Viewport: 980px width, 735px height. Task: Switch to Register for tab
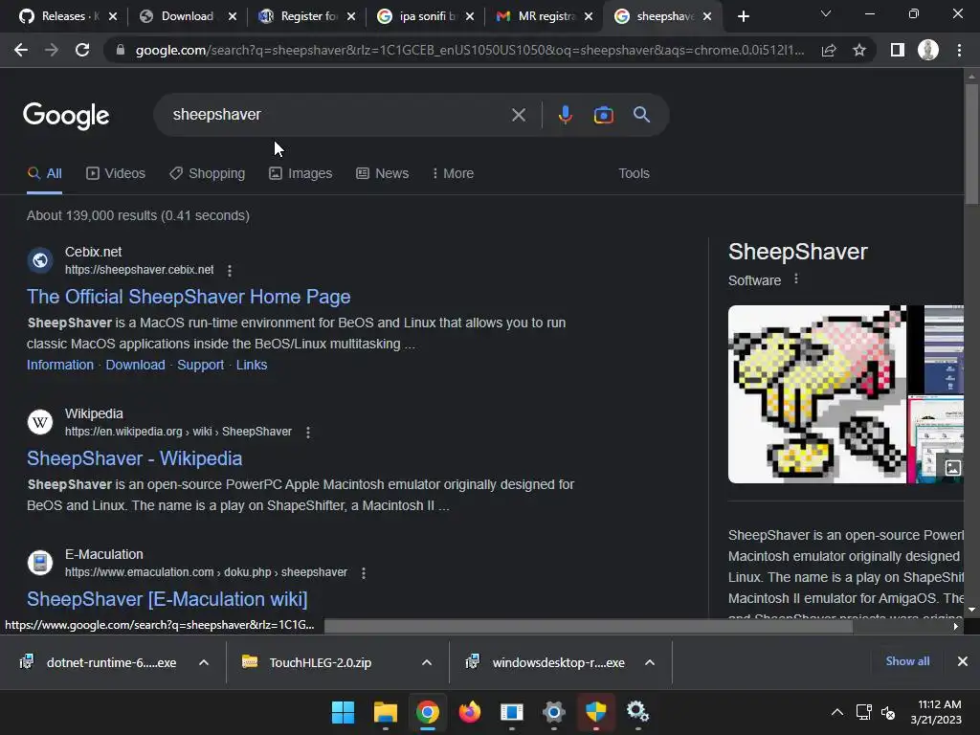pos(300,16)
